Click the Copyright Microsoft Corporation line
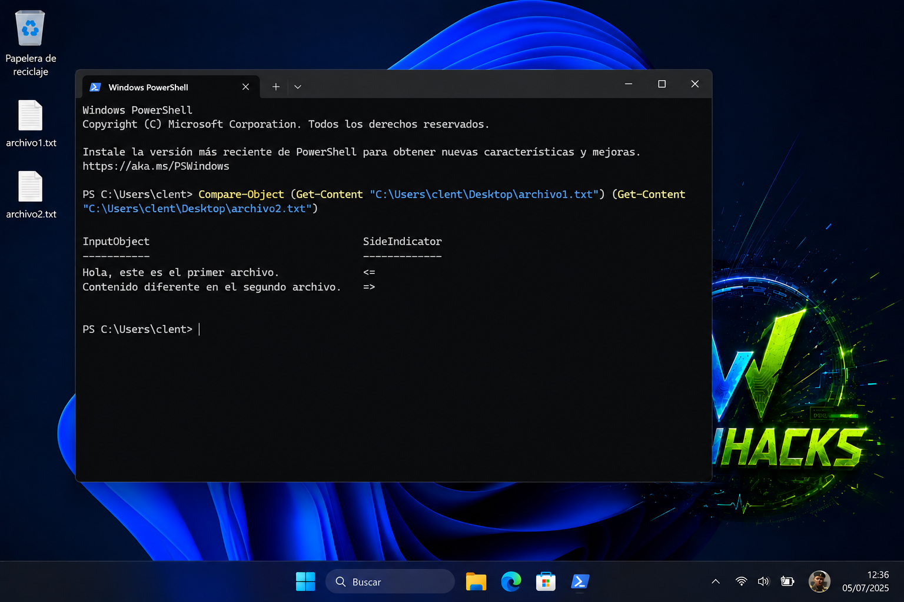Viewport: 904px width, 602px height. (286, 125)
